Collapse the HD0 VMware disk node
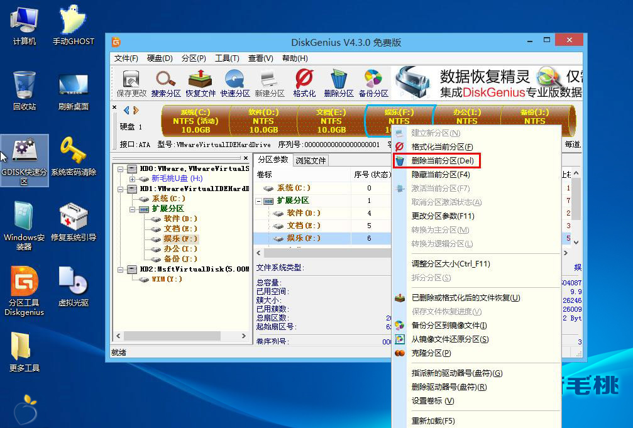The width and height of the screenshot is (633, 428). click(120, 169)
